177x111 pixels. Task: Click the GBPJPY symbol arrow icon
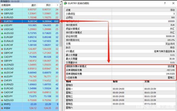click(2, 61)
